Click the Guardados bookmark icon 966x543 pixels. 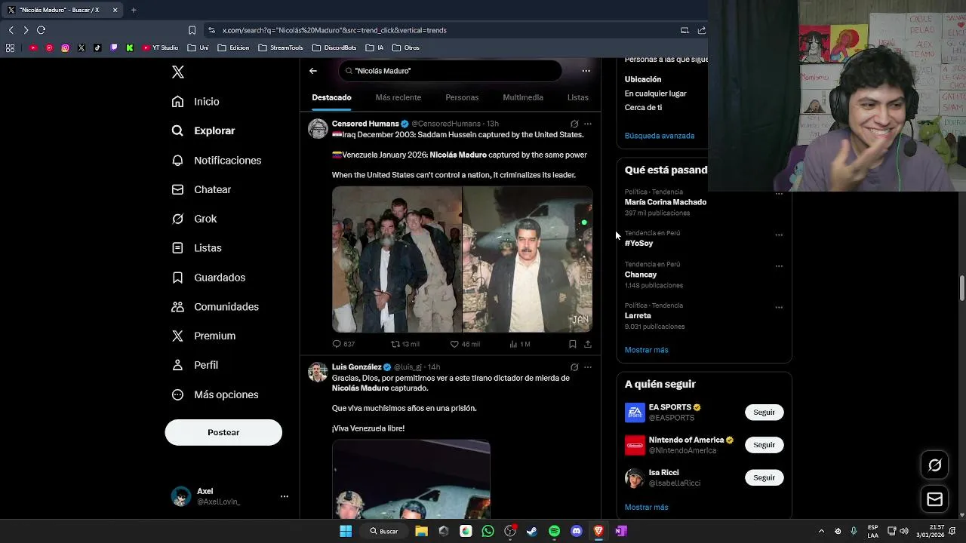coord(177,278)
